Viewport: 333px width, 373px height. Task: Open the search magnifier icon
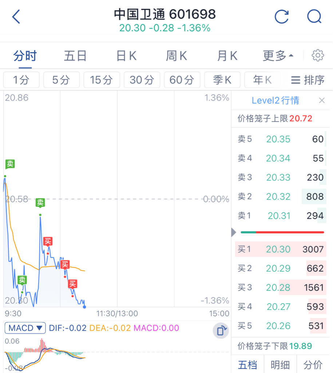click(x=314, y=17)
